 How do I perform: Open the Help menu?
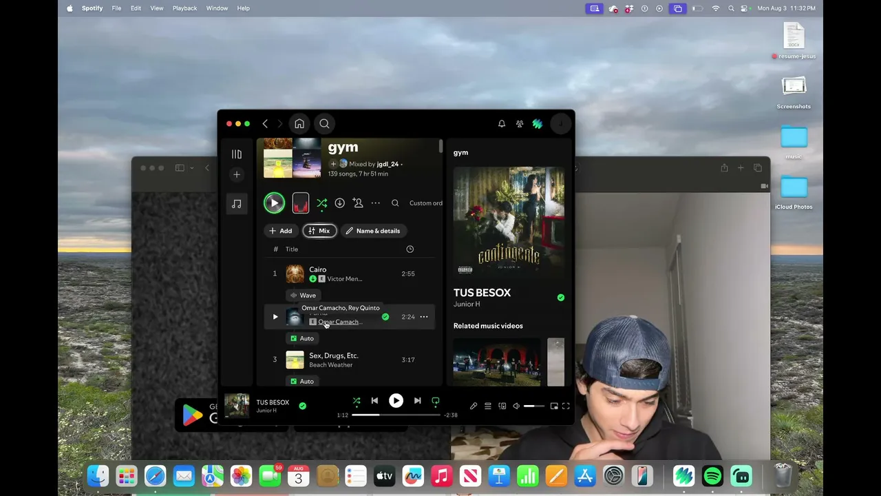[x=244, y=8]
